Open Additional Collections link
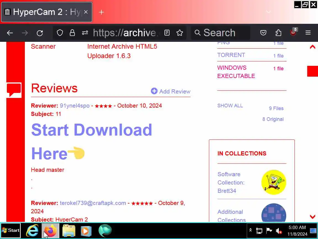The image size is (318, 239). tap(231, 216)
